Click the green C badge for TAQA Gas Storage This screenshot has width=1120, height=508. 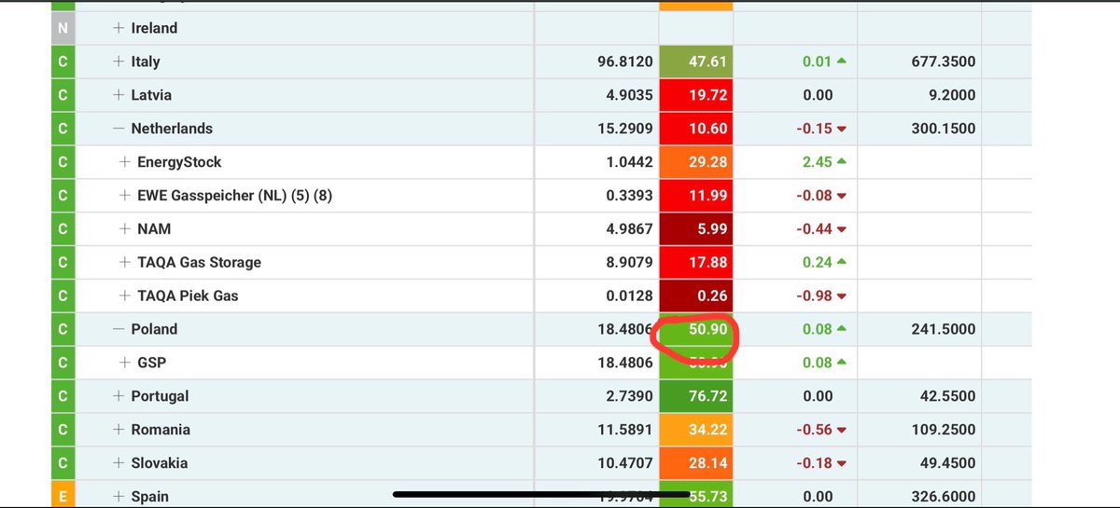[63, 263]
